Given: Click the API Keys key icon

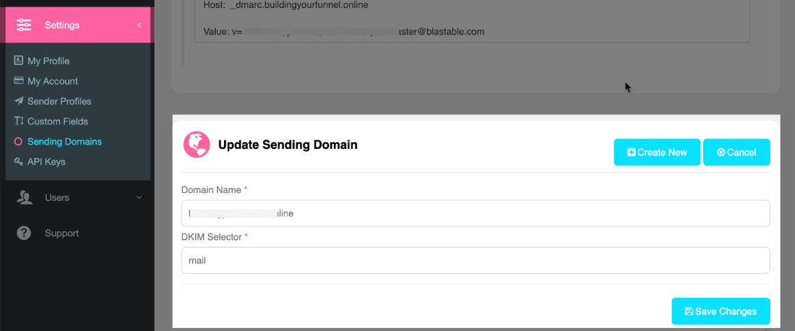Looking at the screenshot, I should (19, 162).
